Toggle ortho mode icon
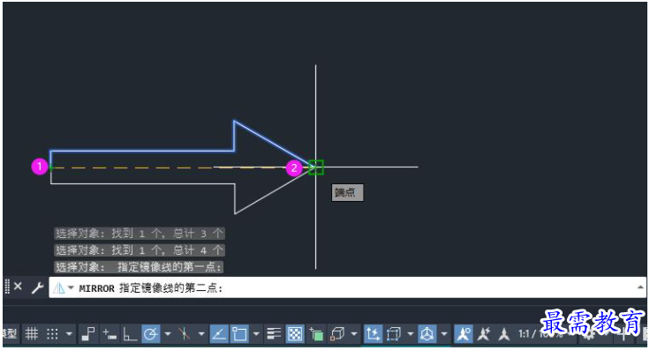The height and width of the screenshot is (350, 650). [130, 334]
